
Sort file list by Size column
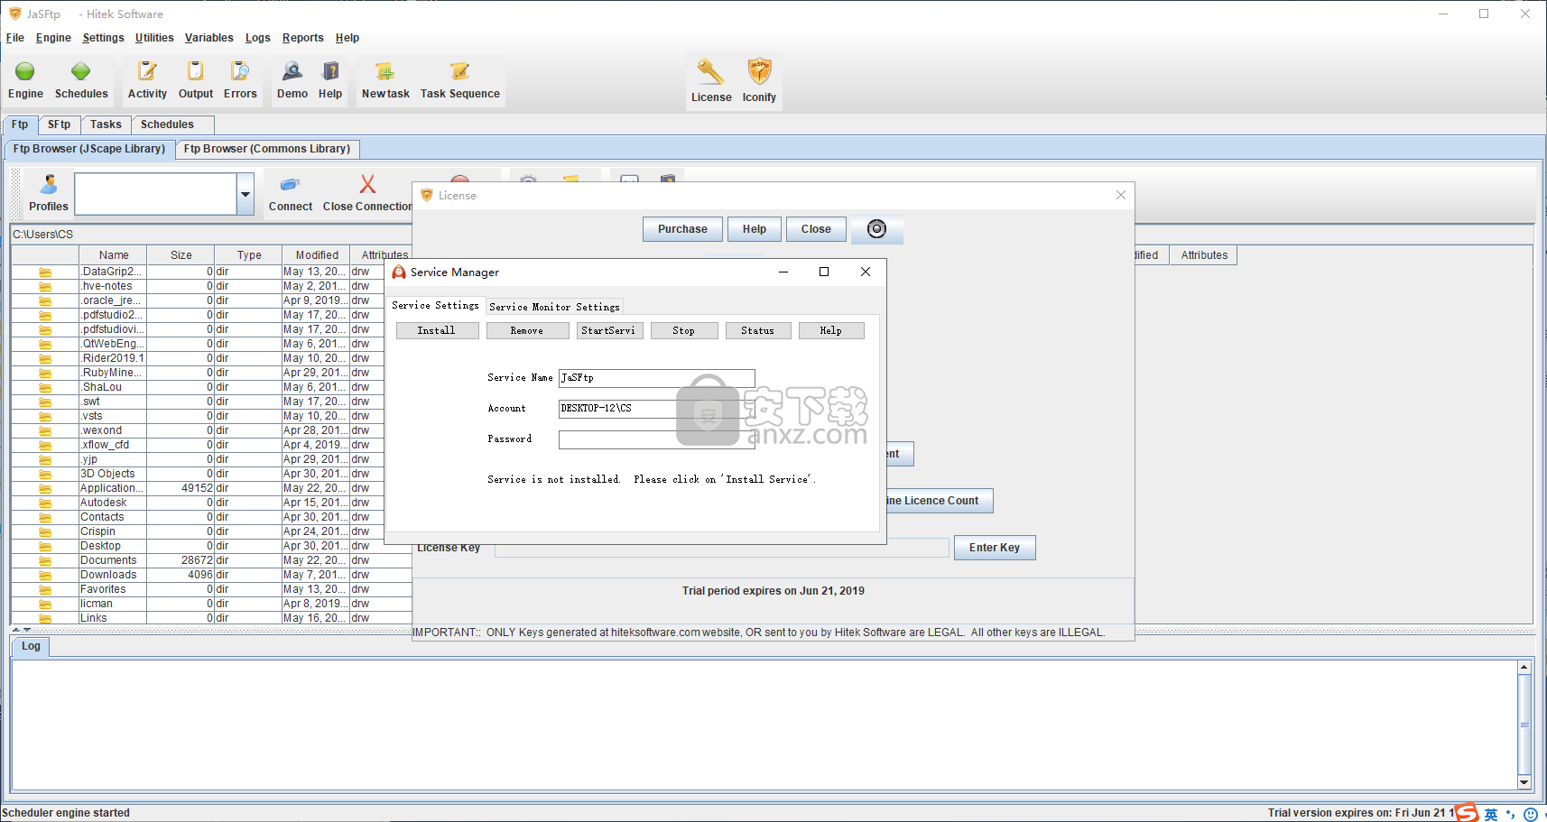181,255
